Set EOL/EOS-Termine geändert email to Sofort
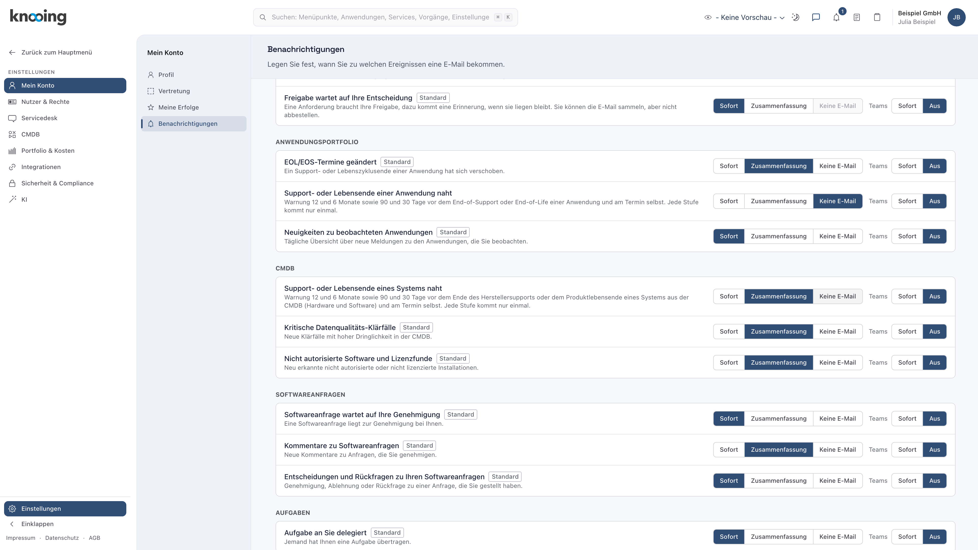This screenshot has width=978, height=550. pos(729,166)
